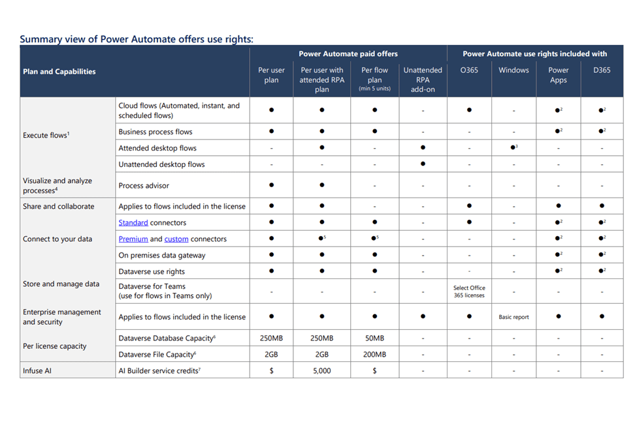637x433 pixels.
Task: Select 'Per user with attended RPA plan' header
Action: [321, 80]
